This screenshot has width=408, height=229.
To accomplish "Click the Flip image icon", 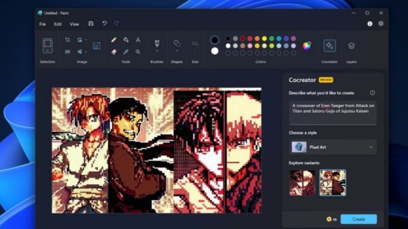I will pos(80,52).
